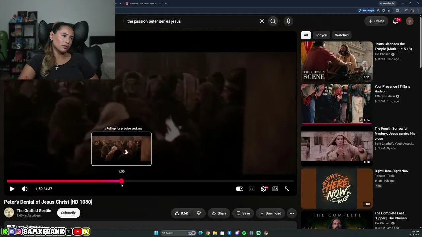The image size is (422, 237).
Task: Mute the video with the speaker icon
Action: point(25,189)
